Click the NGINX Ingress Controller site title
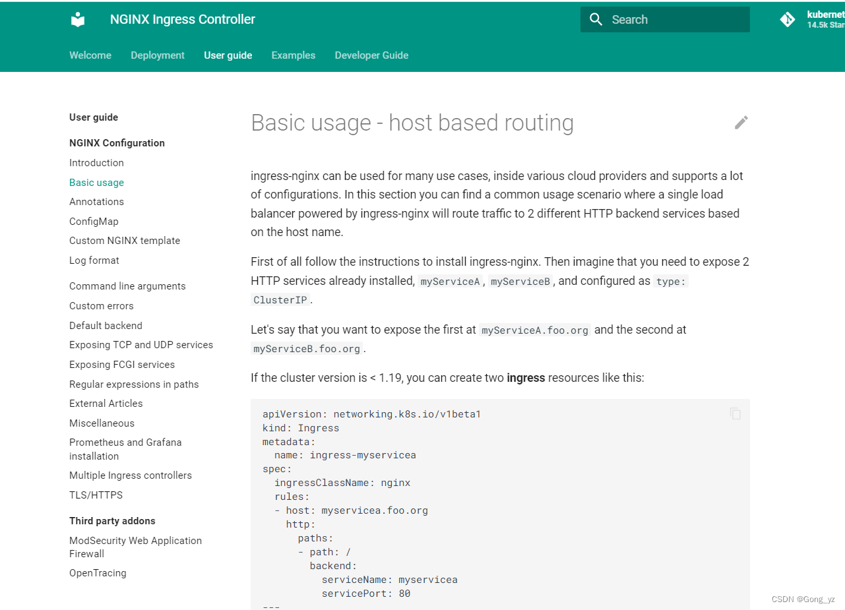The height and width of the screenshot is (610, 845). coord(183,20)
